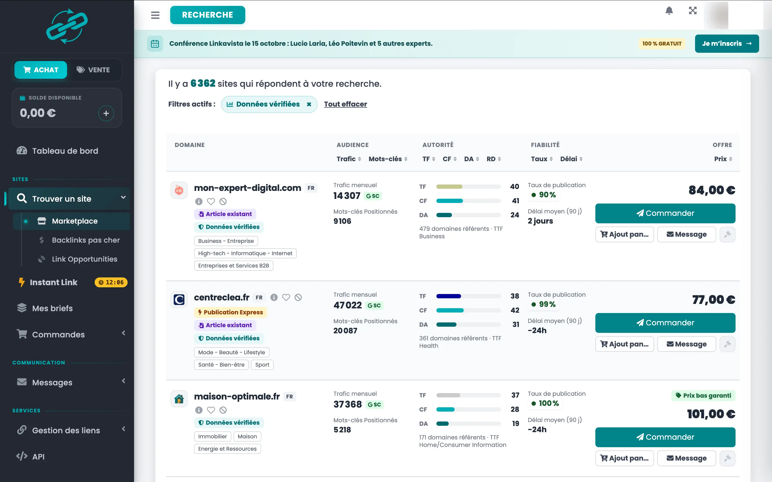Favorite mon-expert-digital.com with heart icon
The image size is (772, 482).
tap(211, 201)
